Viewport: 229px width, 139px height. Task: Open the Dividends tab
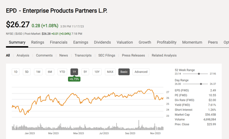[102, 42]
